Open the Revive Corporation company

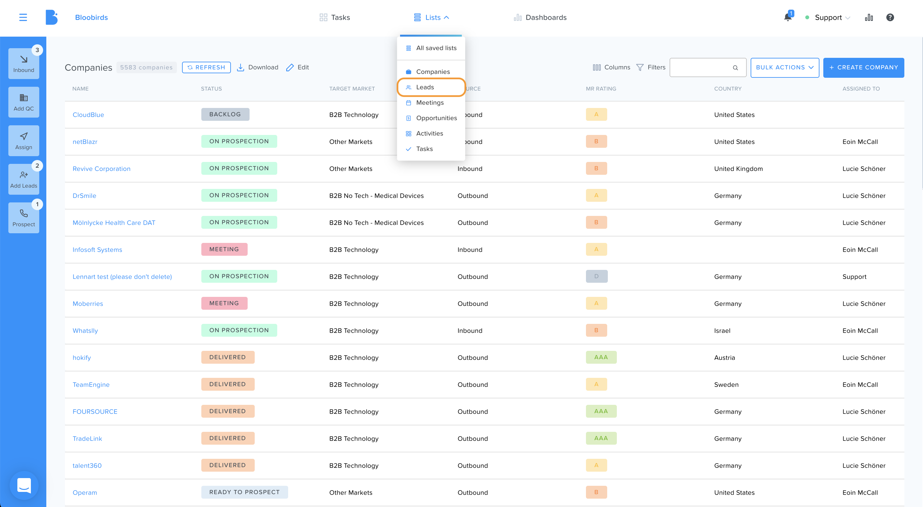[101, 169]
